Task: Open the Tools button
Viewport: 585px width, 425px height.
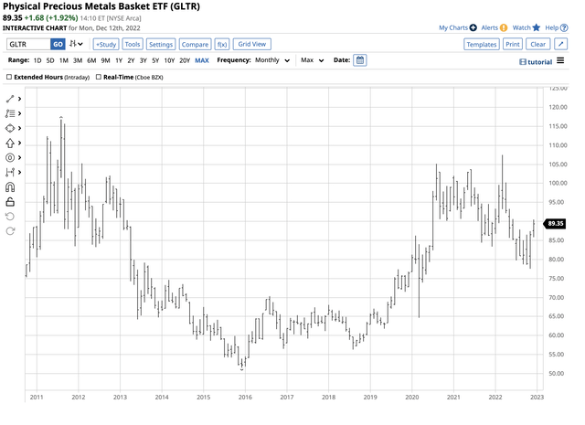Action: pos(133,44)
